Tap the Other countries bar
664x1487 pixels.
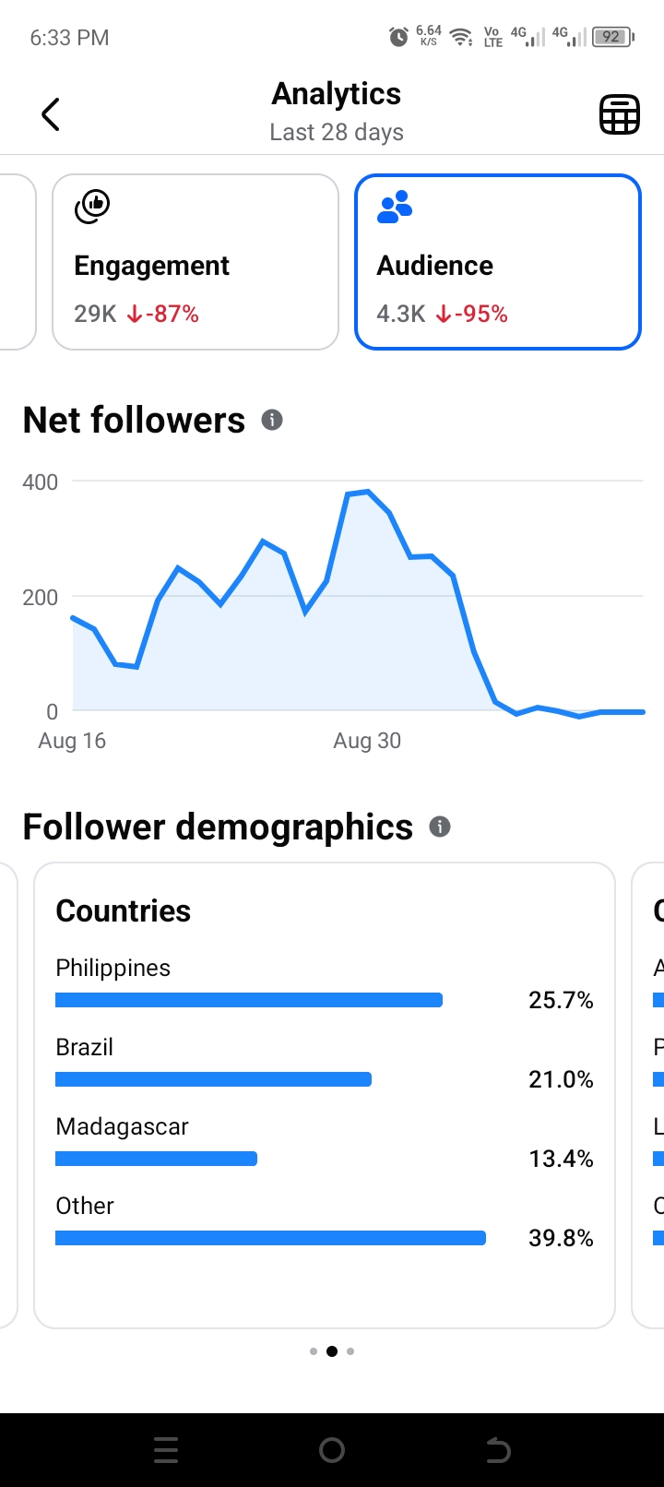pyautogui.click(x=270, y=1238)
